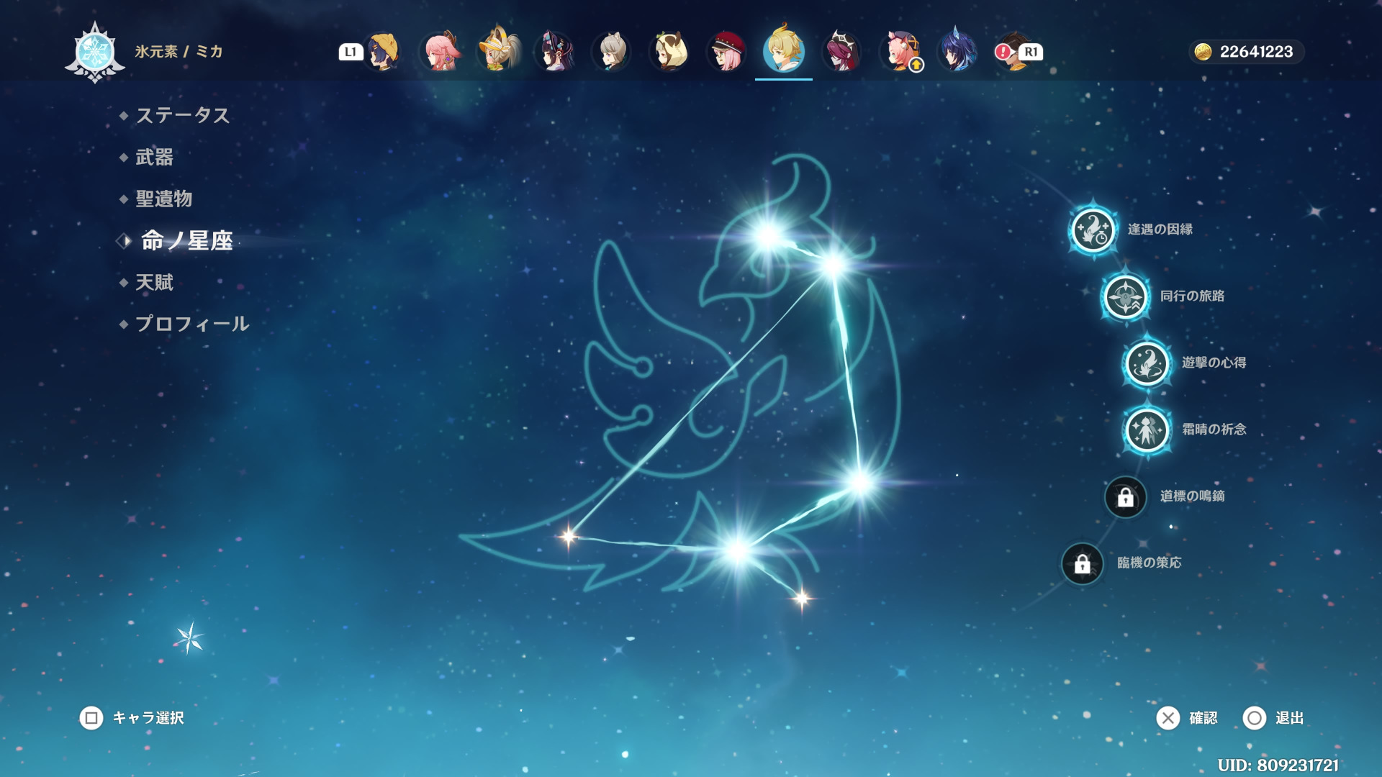The height and width of the screenshot is (777, 1382).
Task: Click the Cryo element snowflake emblem
Action: [x=95, y=53]
